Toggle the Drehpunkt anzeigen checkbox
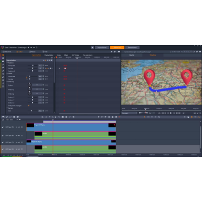The height and width of the screenshot is (202, 202). 28,106
